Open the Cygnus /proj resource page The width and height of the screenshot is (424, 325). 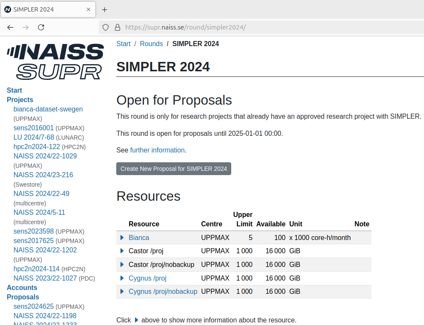click(x=147, y=278)
